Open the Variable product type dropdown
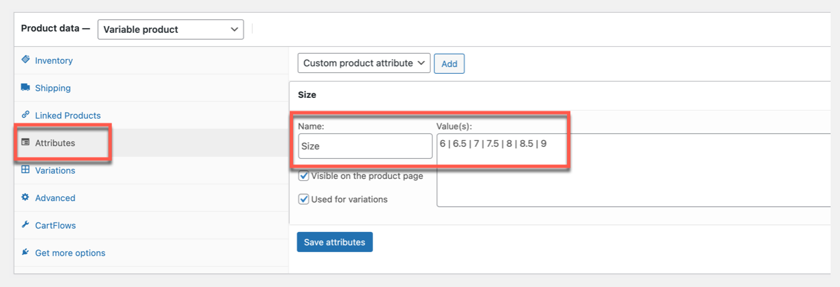Image resolution: width=840 pixels, height=287 pixels. [x=170, y=30]
